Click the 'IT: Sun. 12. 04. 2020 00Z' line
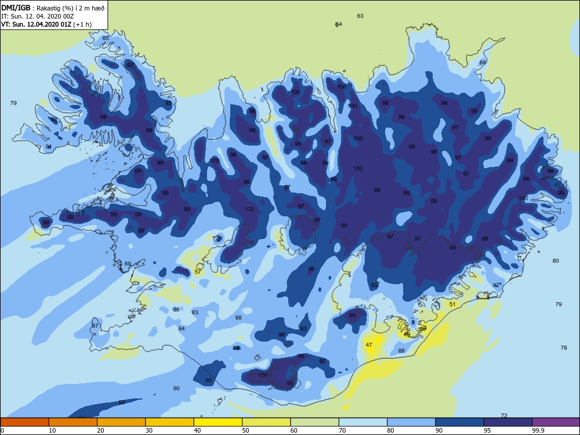Screen dimensions: 580x435 click(x=37, y=16)
